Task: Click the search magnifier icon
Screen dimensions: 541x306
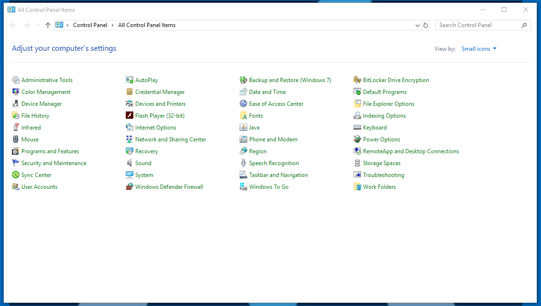Action: pyautogui.click(x=524, y=25)
